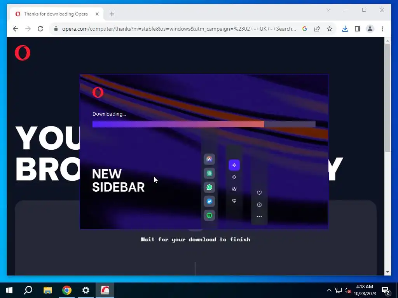398x298 pixels.
Task: Switch to Chrome in the taskbar
Action: point(66,290)
